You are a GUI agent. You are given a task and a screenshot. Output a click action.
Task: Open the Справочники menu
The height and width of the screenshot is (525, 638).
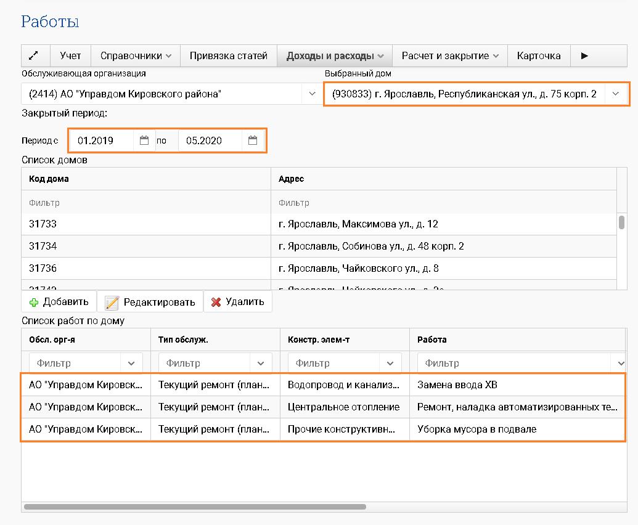(136, 55)
